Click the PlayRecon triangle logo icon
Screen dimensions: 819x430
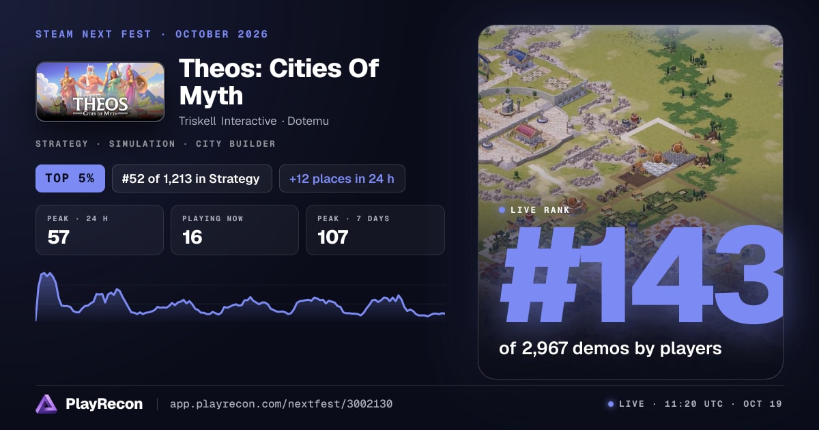tap(46, 404)
